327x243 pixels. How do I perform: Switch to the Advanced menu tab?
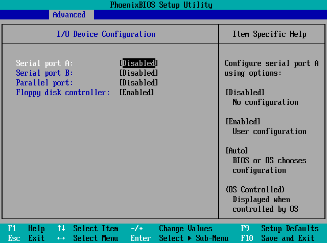click(x=69, y=15)
